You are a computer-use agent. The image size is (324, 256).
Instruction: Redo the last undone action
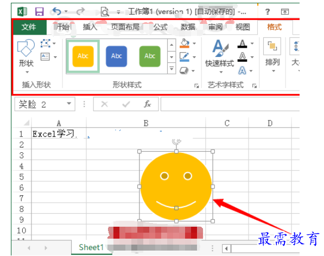pos(80,11)
